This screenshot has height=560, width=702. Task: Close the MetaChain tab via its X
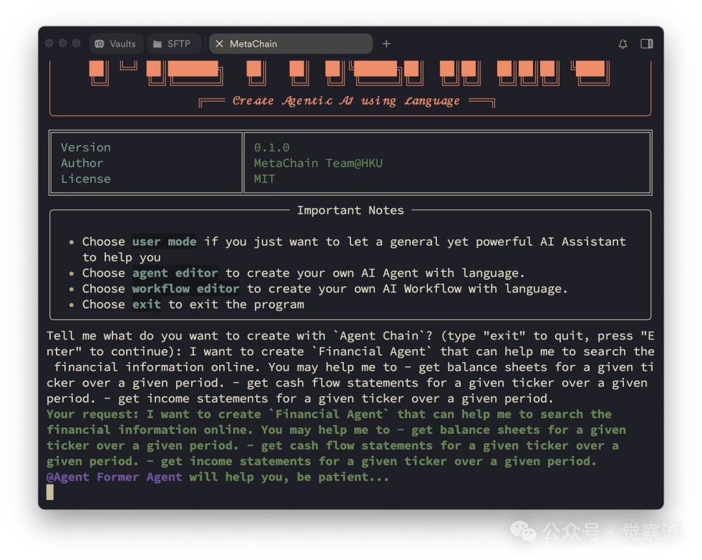tap(220, 44)
